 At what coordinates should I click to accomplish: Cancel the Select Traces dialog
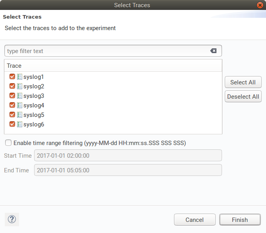(195, 220)
